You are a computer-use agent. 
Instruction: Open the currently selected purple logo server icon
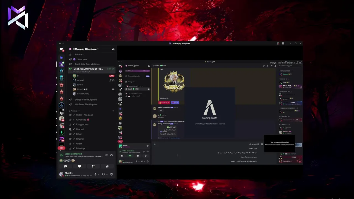coord(61,64)
